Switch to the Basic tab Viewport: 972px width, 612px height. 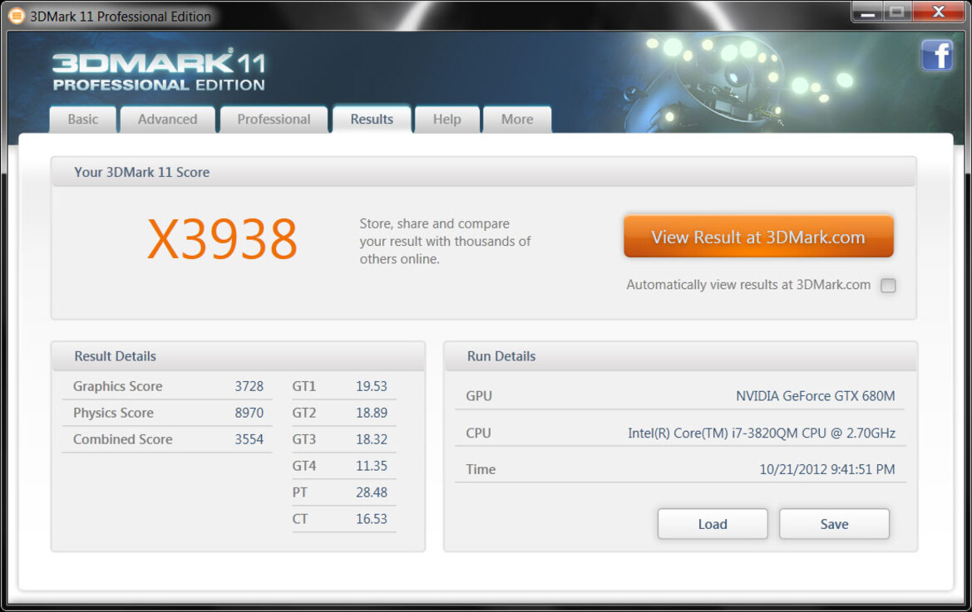tap(83, 120)
